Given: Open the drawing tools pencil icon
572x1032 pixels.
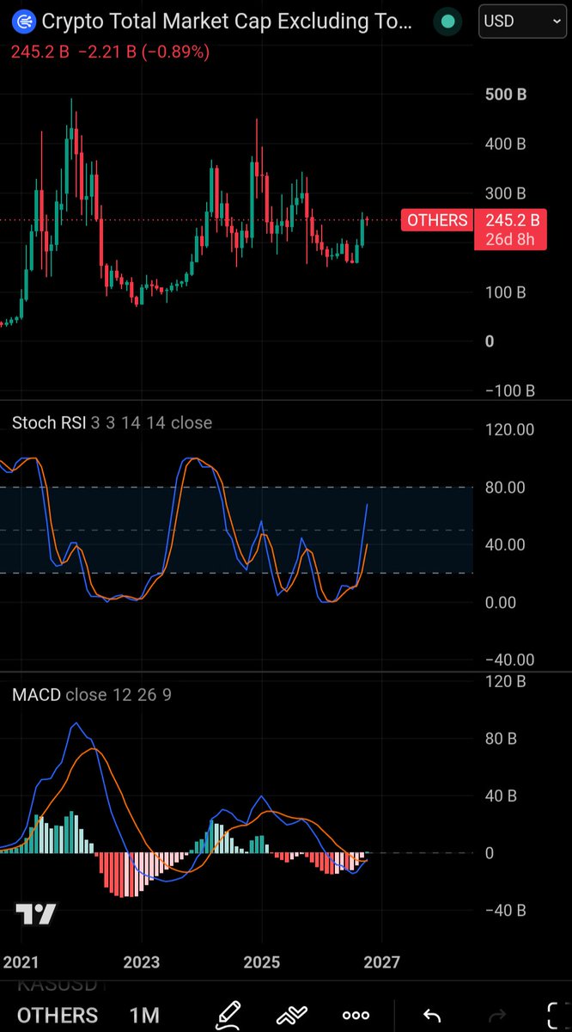Looking at the screenshot, I should coord(228,1014).
